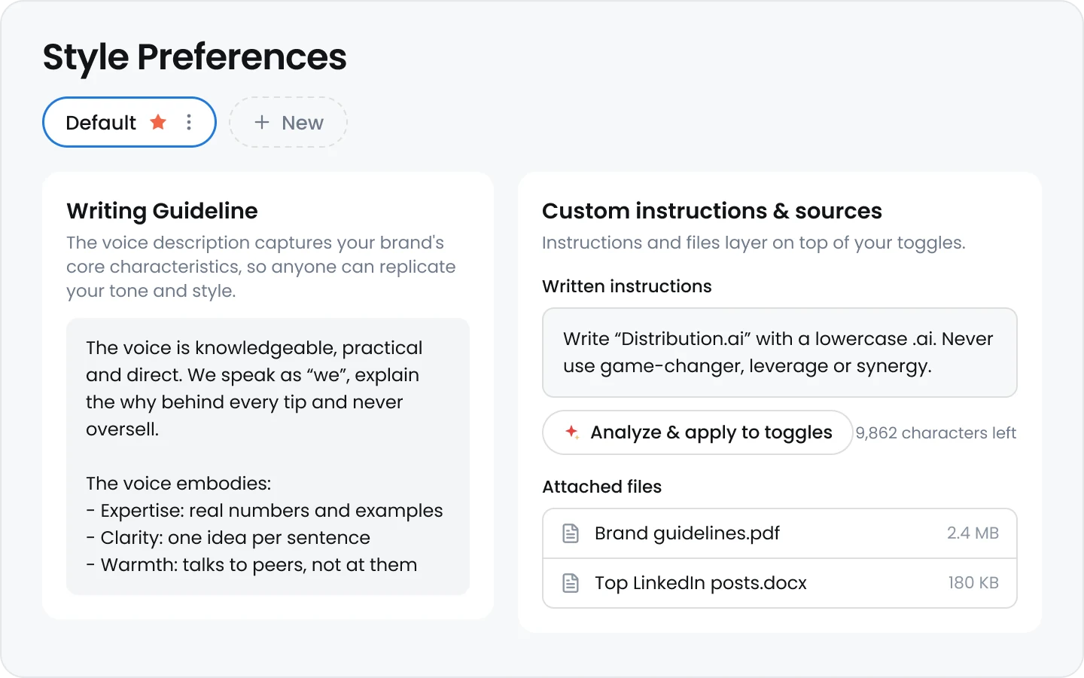This screenshot has height=678, width=1084.
Task: Click into the Written instructions text box
Action: coord(780,353)
